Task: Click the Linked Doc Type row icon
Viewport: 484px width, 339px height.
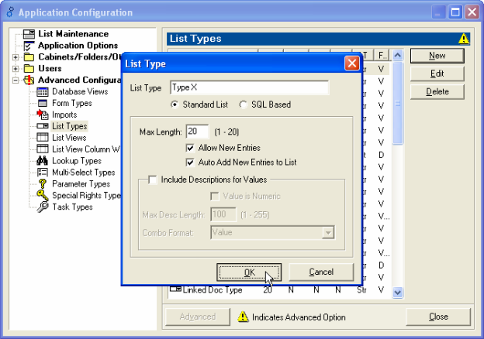Action: pyautogui.click(x=175, y=289)
